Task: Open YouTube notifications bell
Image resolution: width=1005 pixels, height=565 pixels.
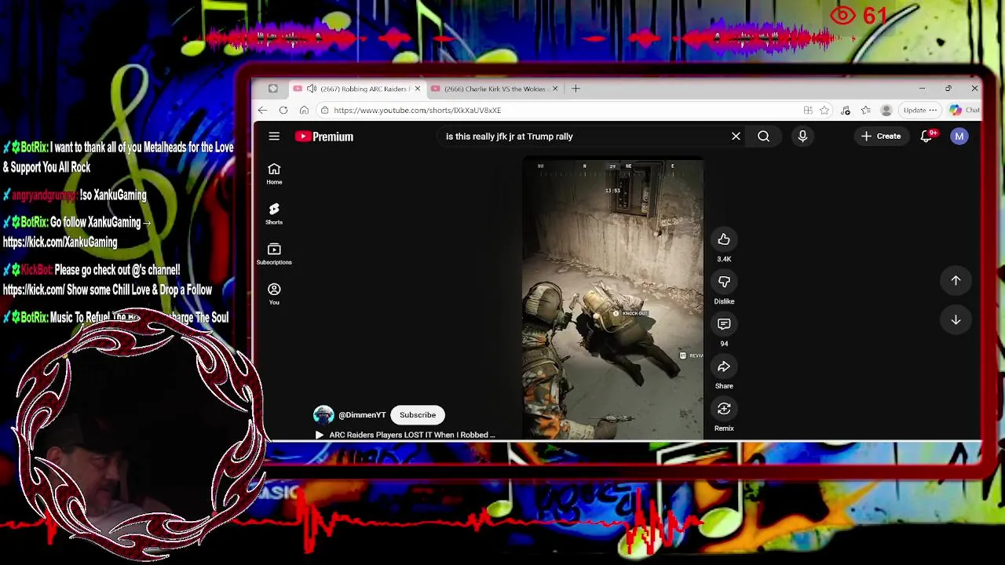Action: tap(926, 137)
